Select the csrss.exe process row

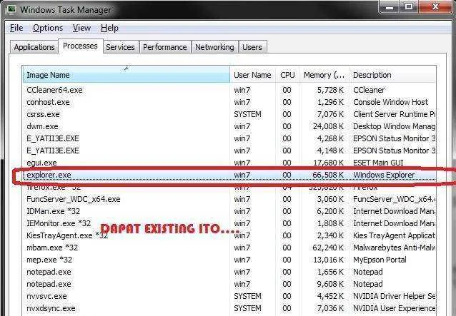[229, 114]
